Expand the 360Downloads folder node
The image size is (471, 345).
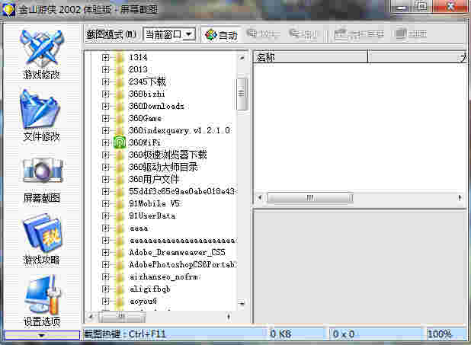click(x=105, y=106)
